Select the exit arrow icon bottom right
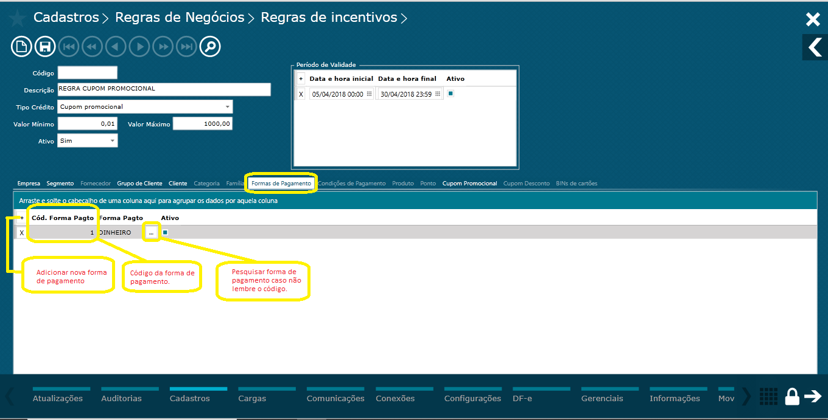Screen dimensions: 828x420 point(813,396)
